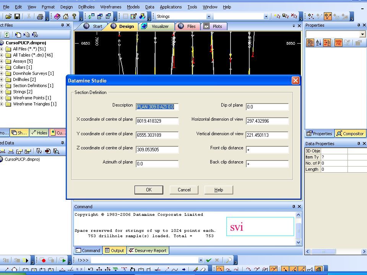Click the Home house icon

pyautogui.click(x=66, y=16)
